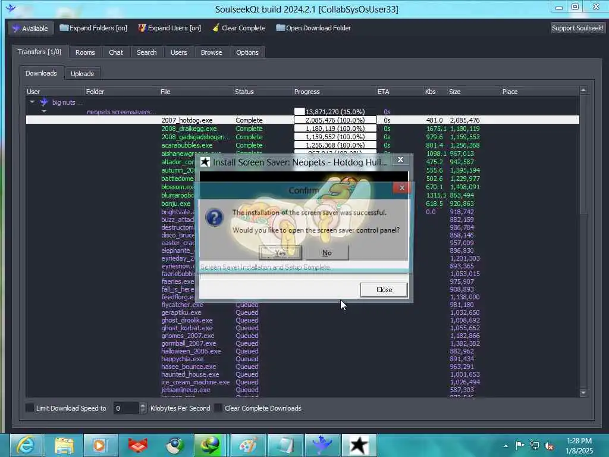Open the media player taskbar icon

click(100, 445)
